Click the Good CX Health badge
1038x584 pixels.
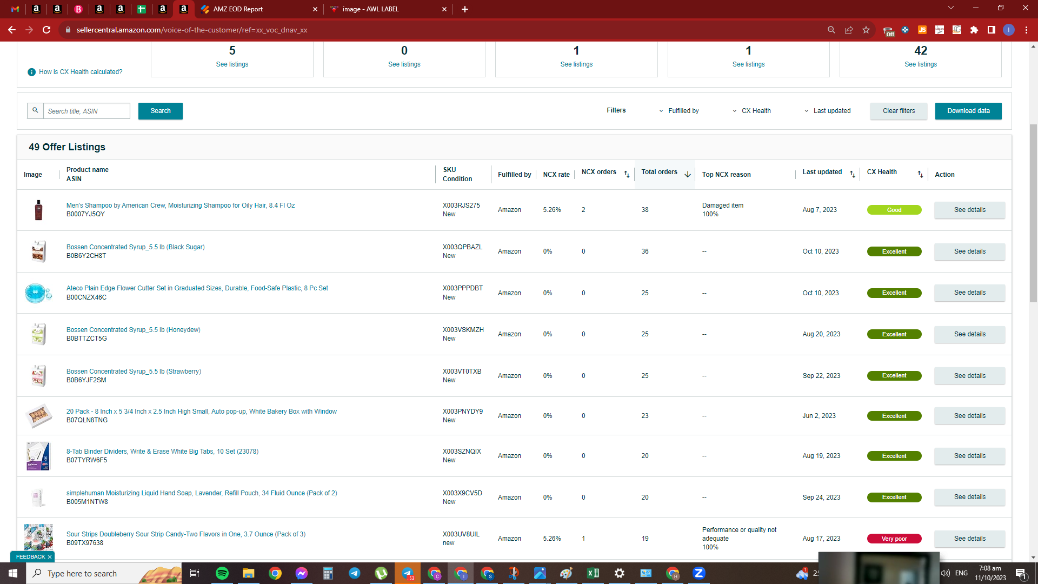coord(894,210)
